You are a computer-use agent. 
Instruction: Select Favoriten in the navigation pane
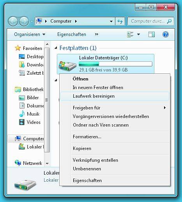(x=32, y=48)
